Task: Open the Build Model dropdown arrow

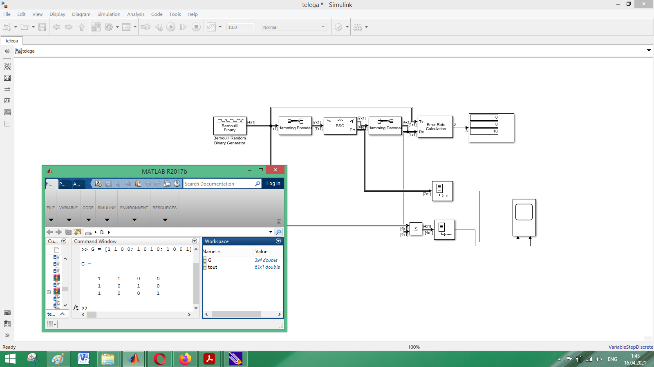Action: point(366,27)
